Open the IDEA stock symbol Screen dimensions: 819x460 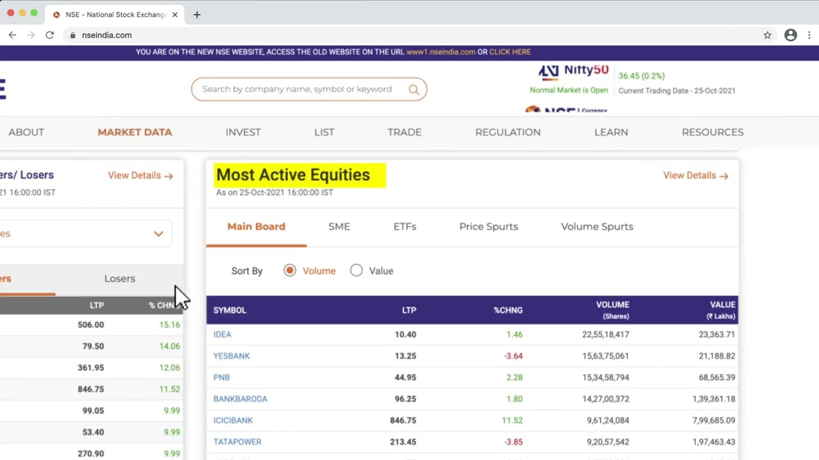pyautogui.click(x=222, y=334)
